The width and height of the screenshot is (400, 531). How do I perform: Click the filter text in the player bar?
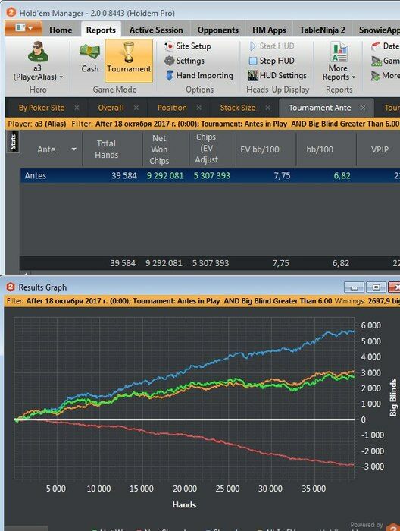[x=247, y=124]
